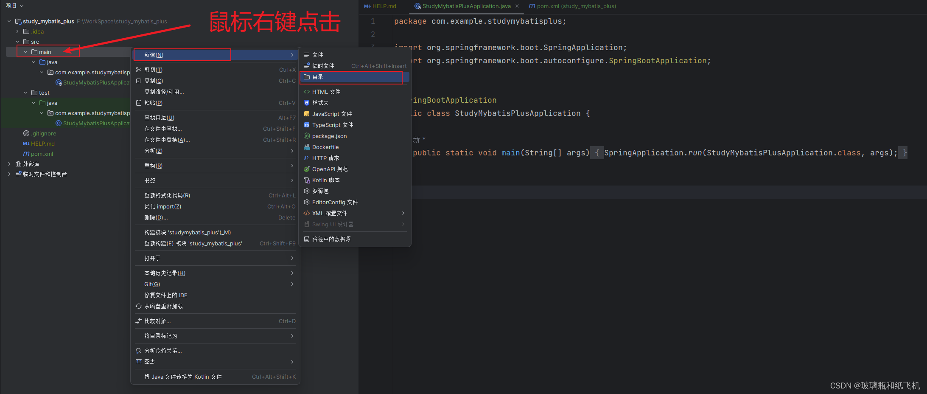This screenshot has width=927, height=394.
Task: Click the paste clipboard icon
Action: [138, 103]
